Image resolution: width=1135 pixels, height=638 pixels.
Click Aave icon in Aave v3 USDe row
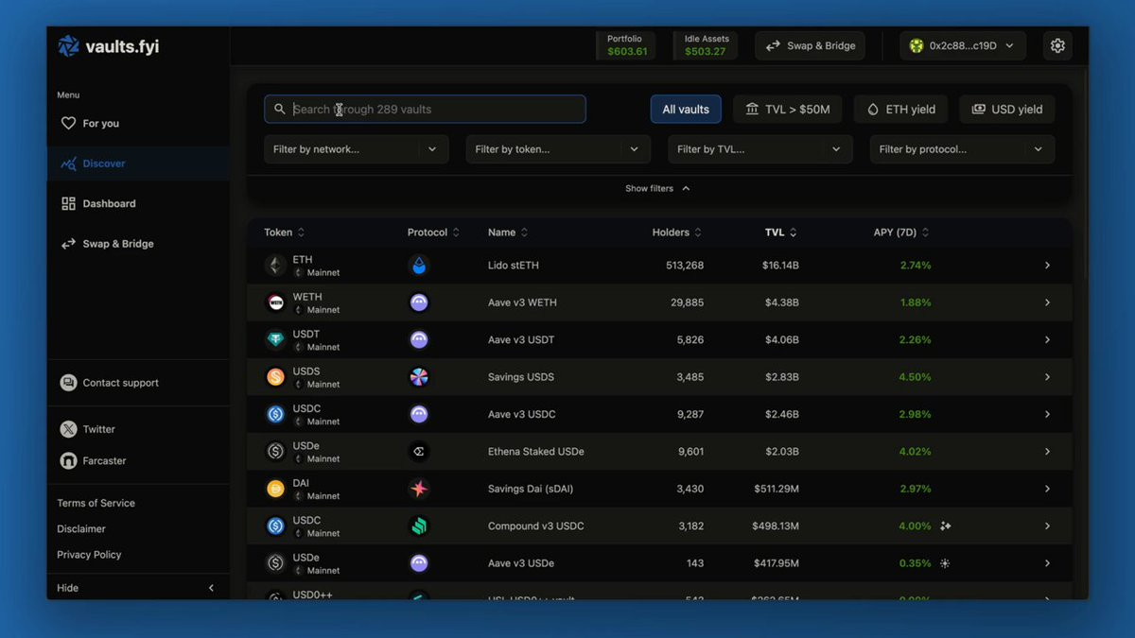pyautogui.click(x=419, y=563)
